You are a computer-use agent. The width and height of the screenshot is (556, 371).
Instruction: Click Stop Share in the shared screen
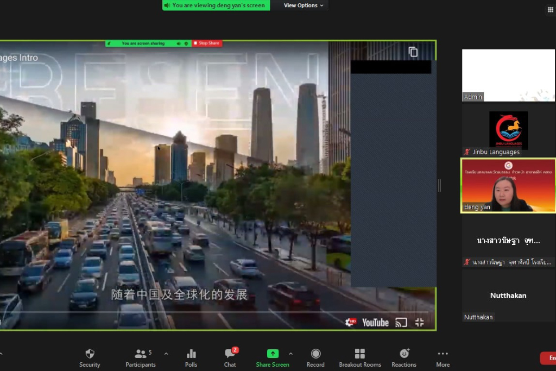(207, 43)
